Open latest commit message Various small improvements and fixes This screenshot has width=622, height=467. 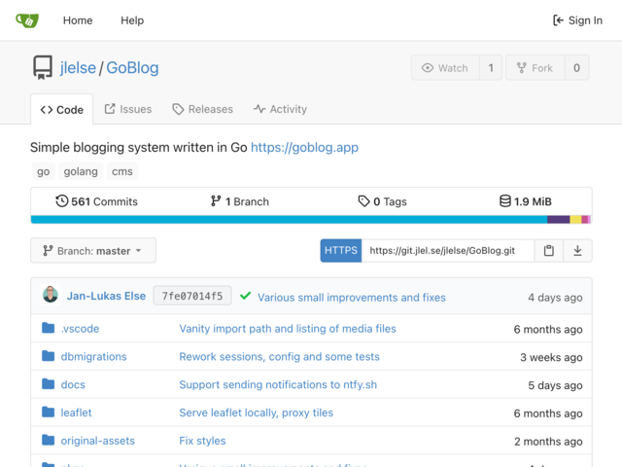click(x=352, y=298)
